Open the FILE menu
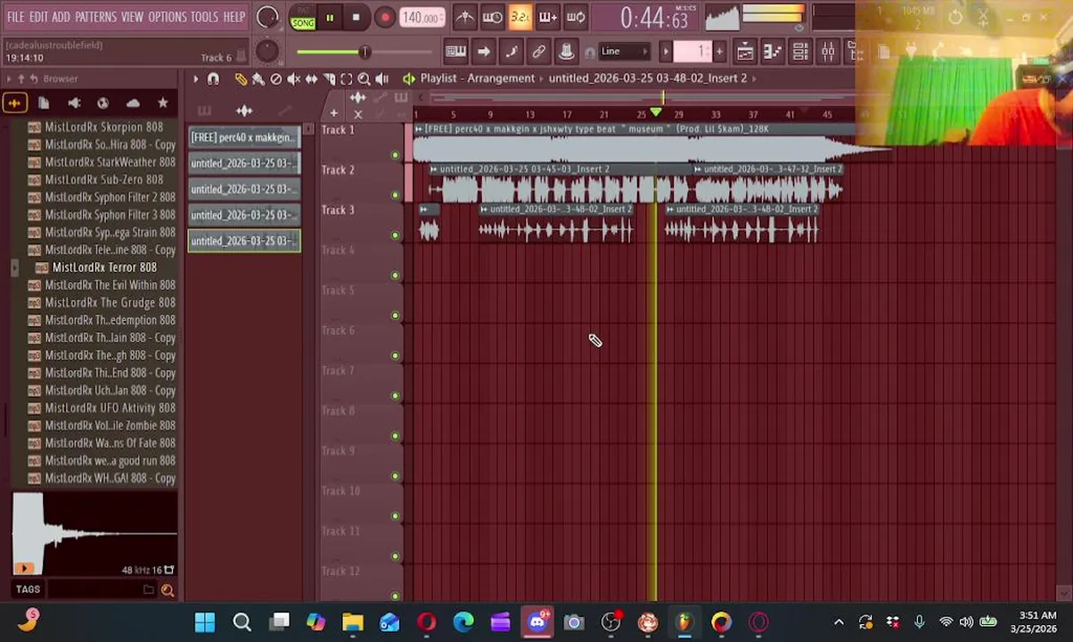 tap(15, 17)
